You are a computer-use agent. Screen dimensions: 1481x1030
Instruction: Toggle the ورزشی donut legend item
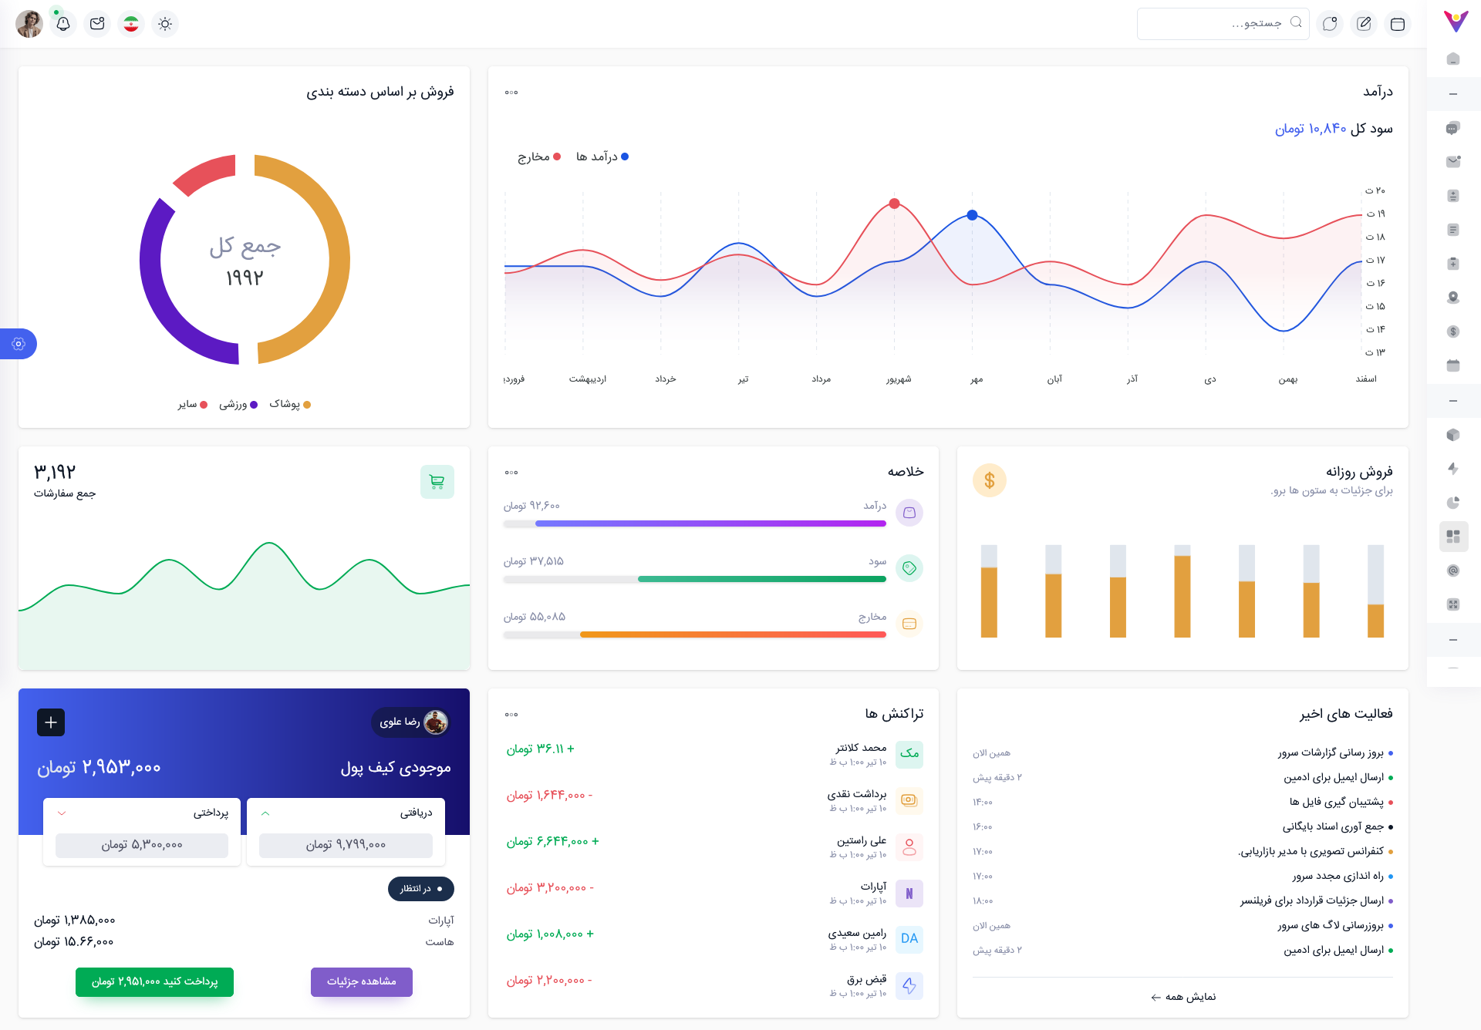tap(238, 404)
